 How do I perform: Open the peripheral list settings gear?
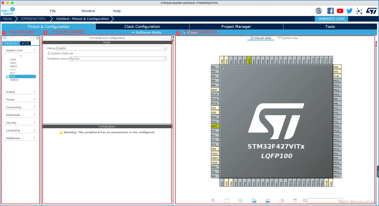coord(38,38)
